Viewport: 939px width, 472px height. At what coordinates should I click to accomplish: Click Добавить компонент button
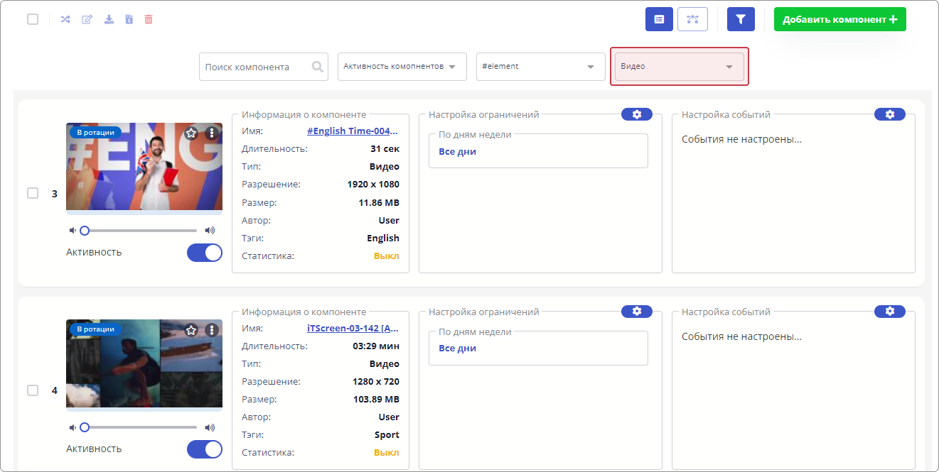[x=839, y=19]
